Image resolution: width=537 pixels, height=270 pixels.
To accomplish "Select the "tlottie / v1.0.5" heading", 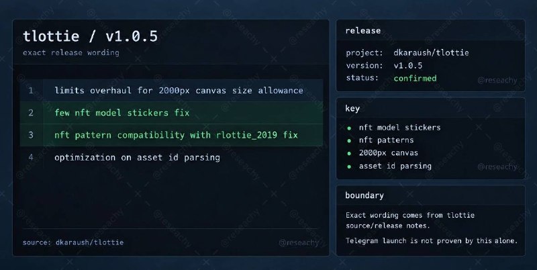I will pos(91,36).
